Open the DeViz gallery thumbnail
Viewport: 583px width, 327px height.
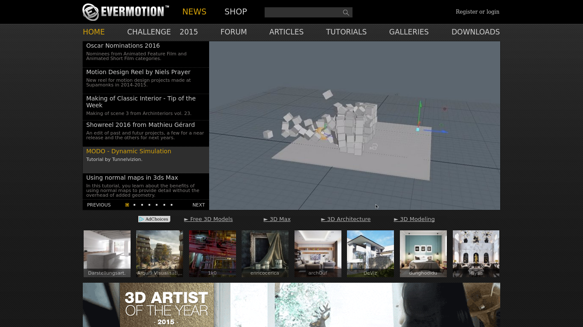[x=370, y=253]
